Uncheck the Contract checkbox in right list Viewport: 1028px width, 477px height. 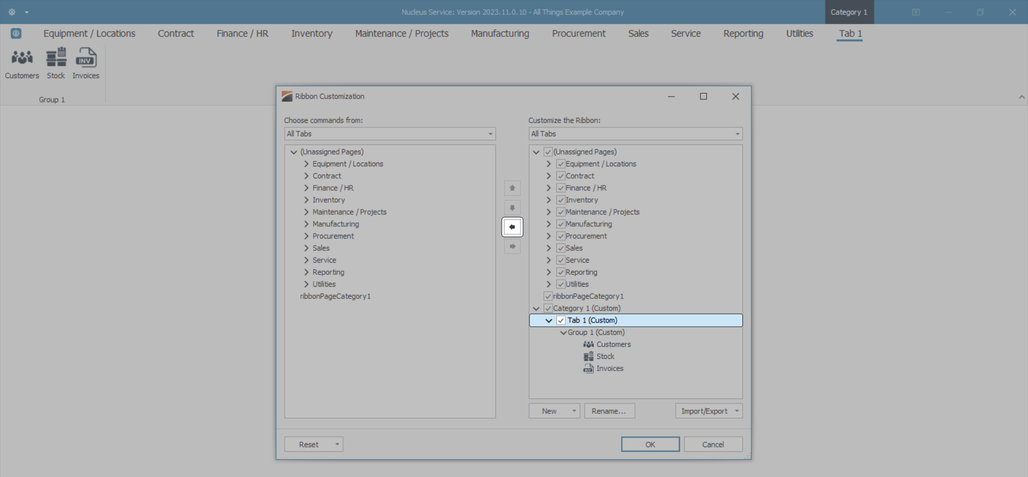tap(561, 176)
